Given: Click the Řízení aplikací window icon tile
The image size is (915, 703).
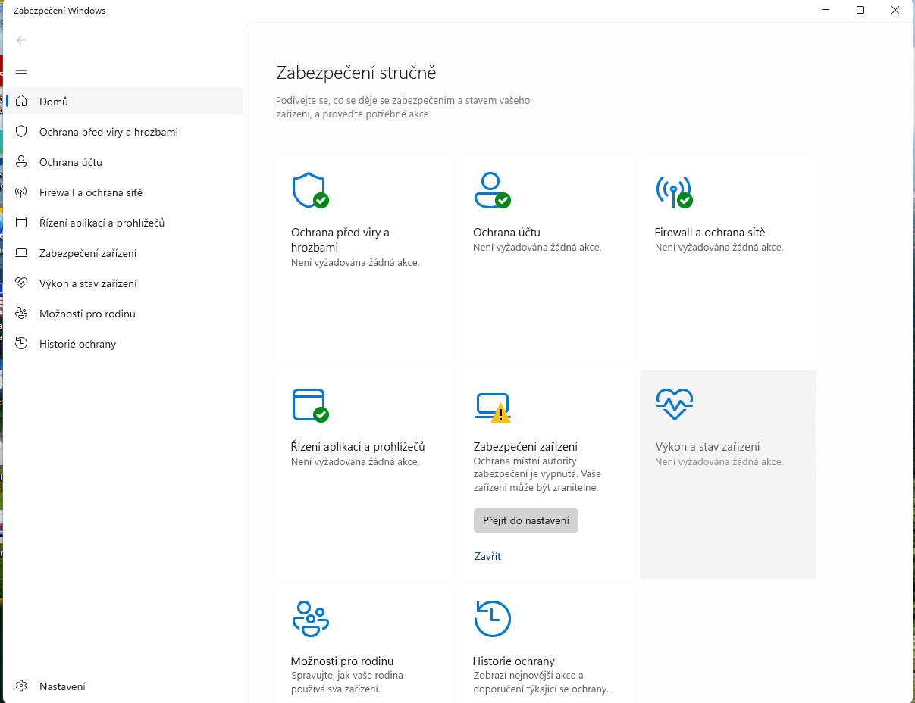Looking at the screenshot, I should point(309,405).
